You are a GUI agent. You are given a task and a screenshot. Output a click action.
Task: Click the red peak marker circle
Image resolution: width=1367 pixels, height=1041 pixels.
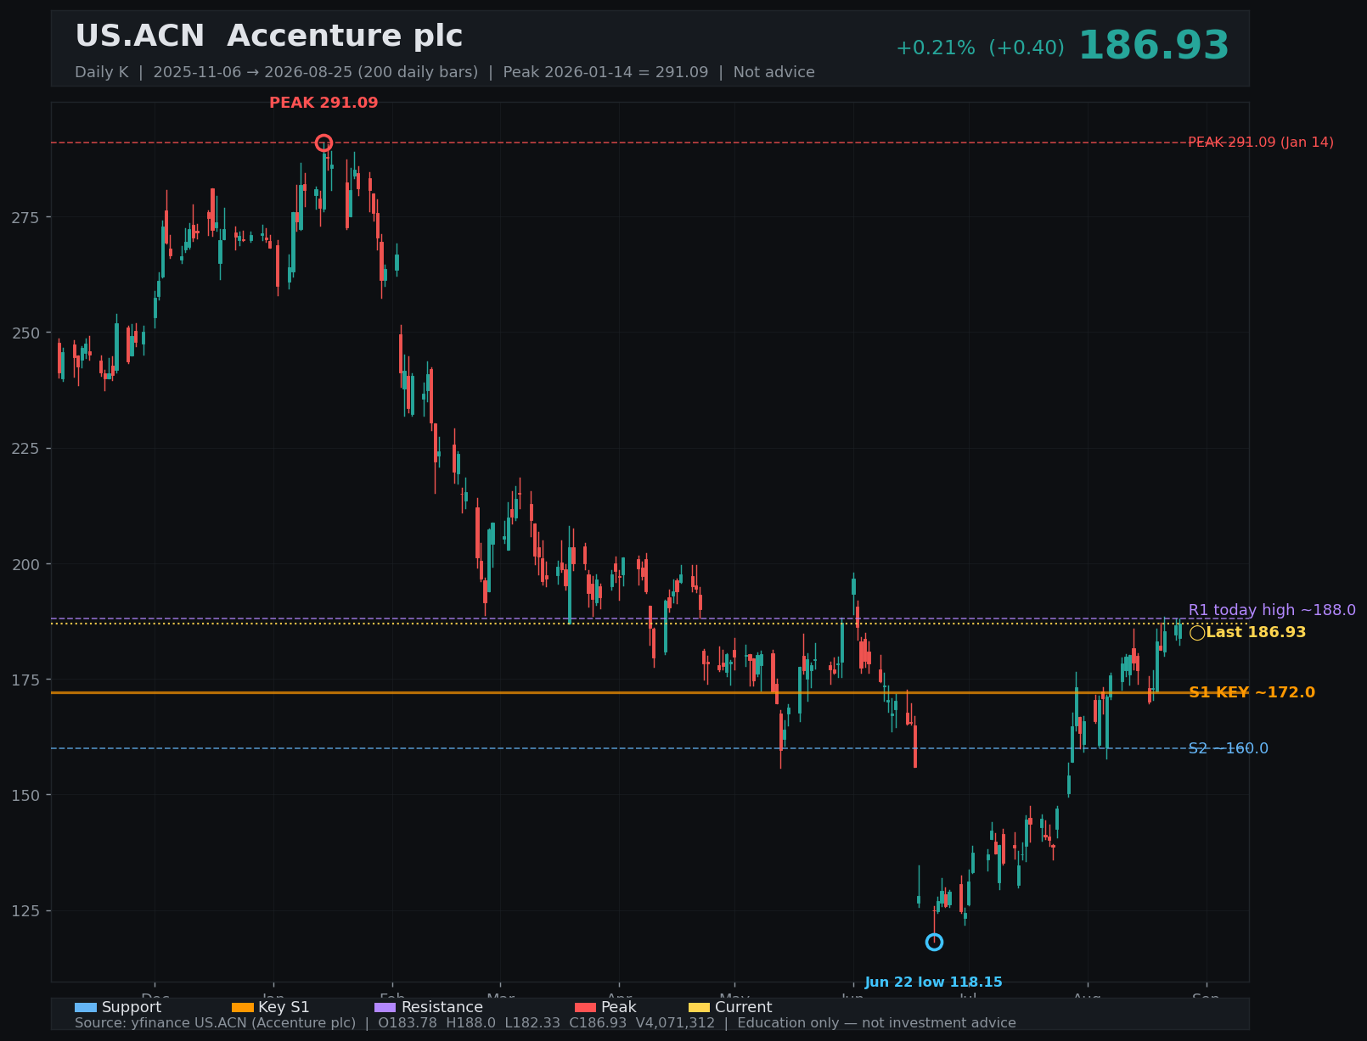pos(323,143)
